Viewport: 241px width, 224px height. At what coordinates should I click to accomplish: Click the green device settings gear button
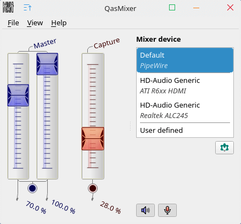pyautogui.click(x=225, y=148)
